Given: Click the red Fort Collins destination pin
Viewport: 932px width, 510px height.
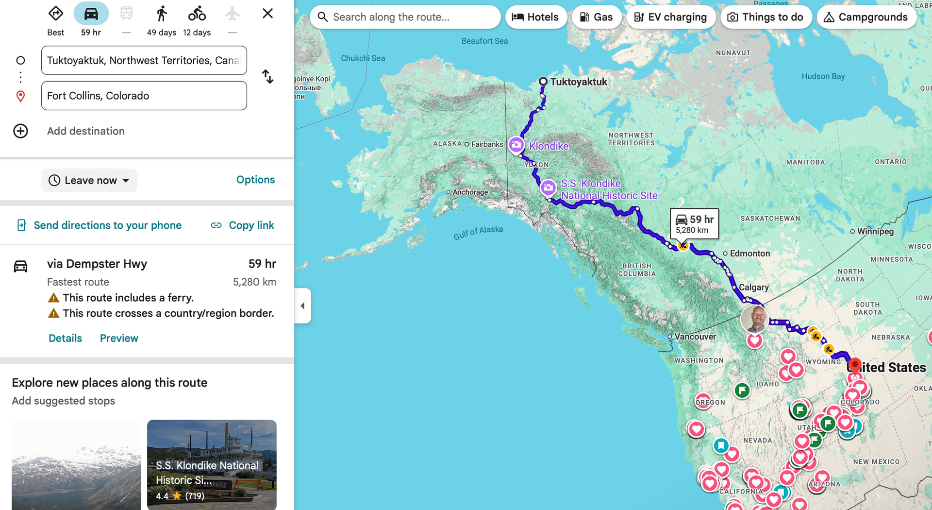Looking at the screenshot, I should tap(855, 365).
